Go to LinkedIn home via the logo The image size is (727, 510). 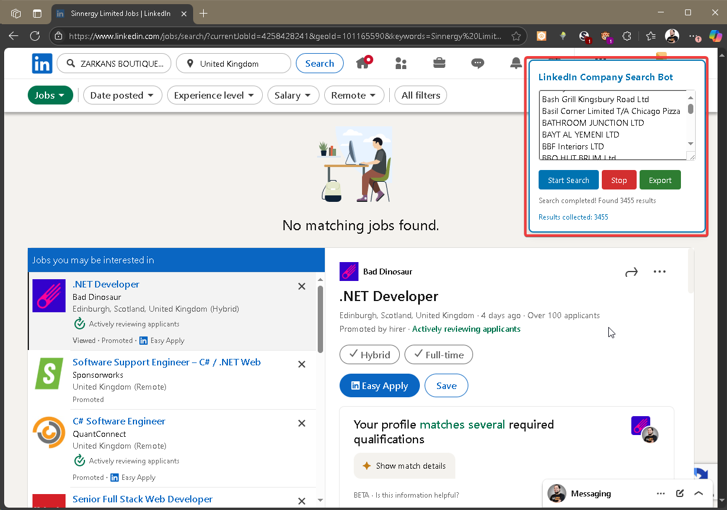pyautogui.click(x=42, y=63)
